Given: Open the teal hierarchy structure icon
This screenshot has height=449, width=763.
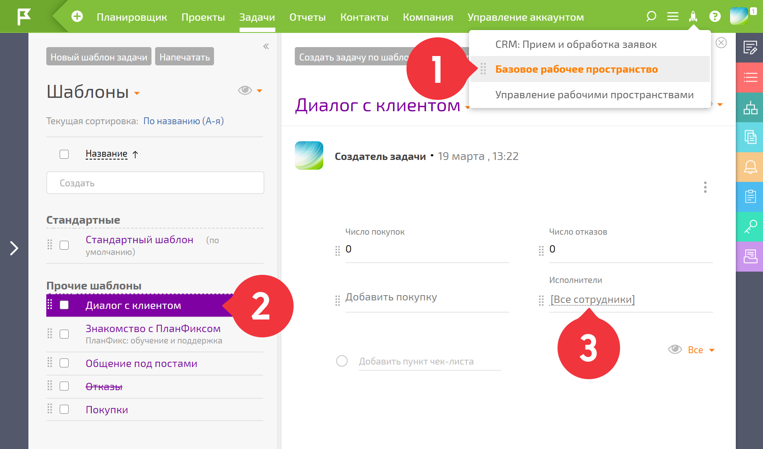Looking at the screenshot, I should click(x=750, y=108).
